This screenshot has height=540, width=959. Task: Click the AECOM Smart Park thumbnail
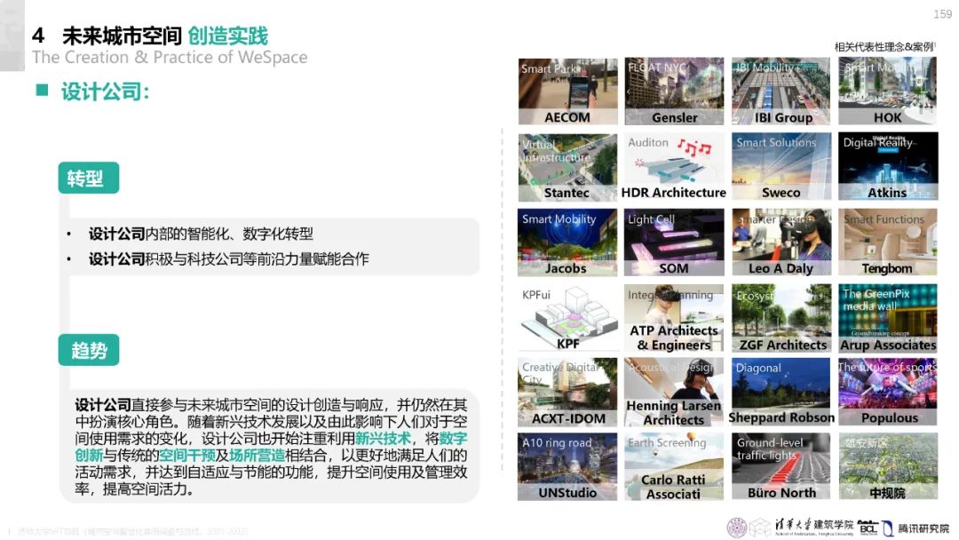567,91
